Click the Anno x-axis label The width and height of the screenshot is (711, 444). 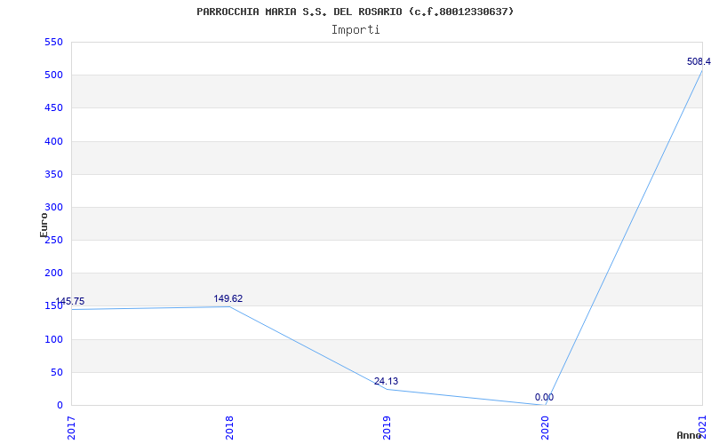[690, 435]
